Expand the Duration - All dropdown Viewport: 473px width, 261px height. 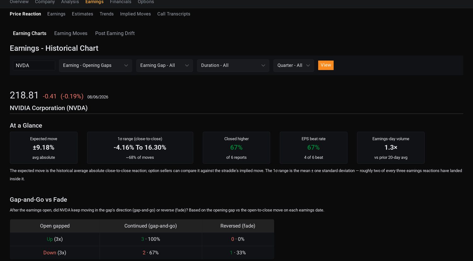(233, 65)
